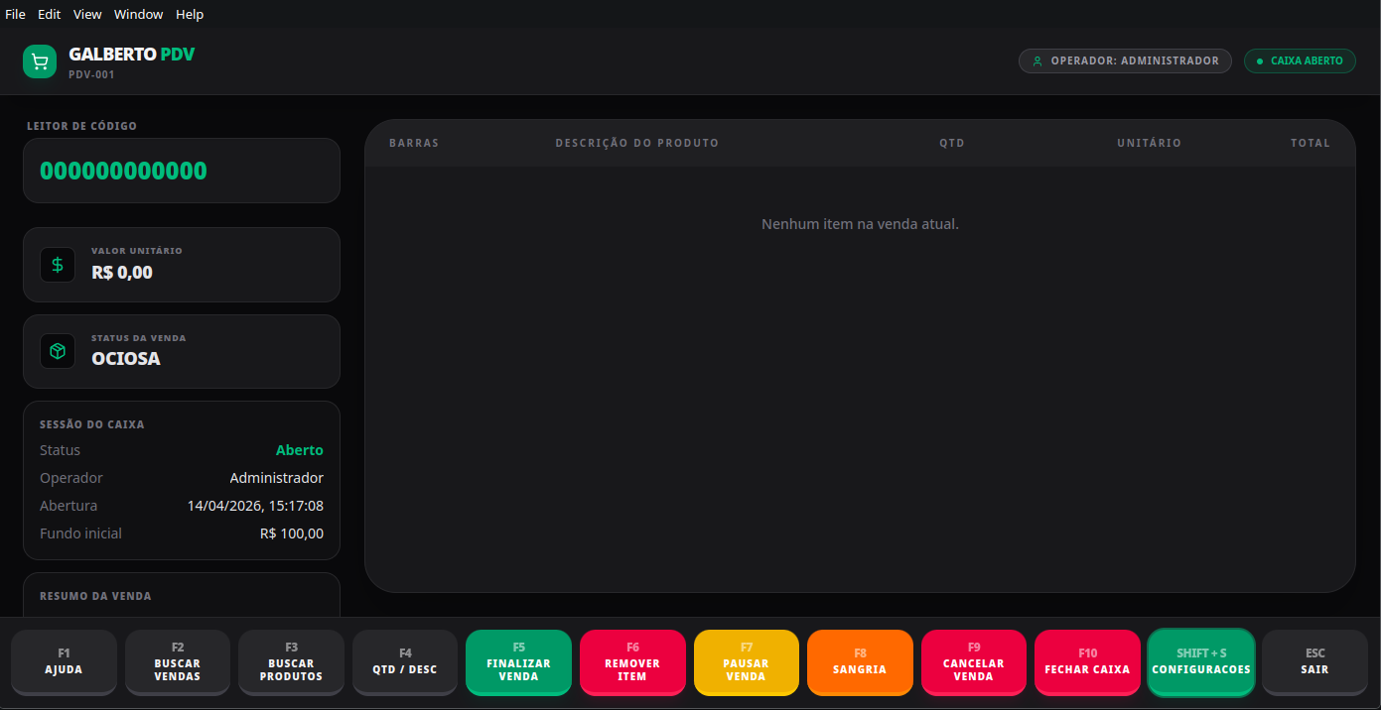
Task: Open F3 Buscar Produtos
Action: (291, 661)
